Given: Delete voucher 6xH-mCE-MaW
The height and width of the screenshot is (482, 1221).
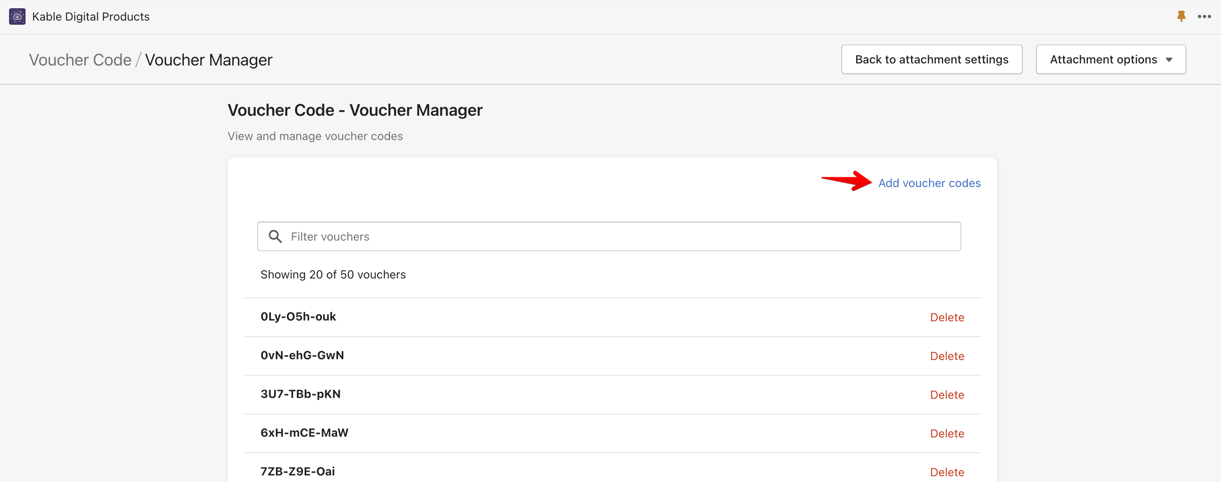Looking at the screenshot, I should (x=947, y=433).
